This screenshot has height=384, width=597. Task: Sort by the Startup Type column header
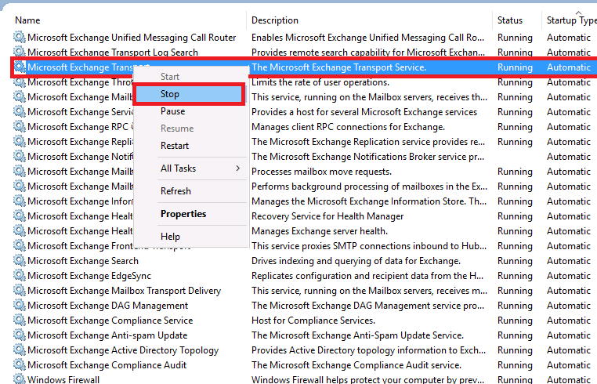tap(571, 20)
